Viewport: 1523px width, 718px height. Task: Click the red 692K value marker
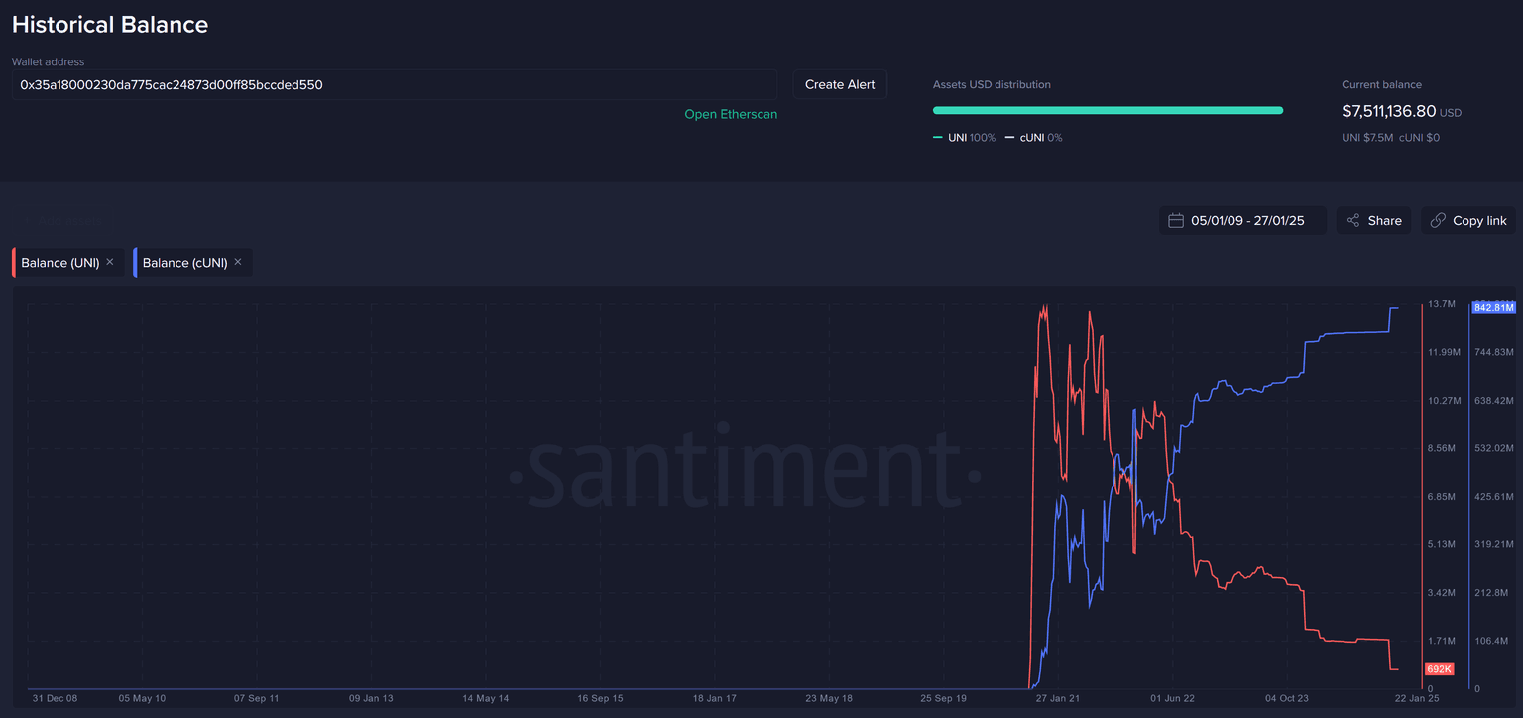pyautogui.click(x=1439, y=669)
